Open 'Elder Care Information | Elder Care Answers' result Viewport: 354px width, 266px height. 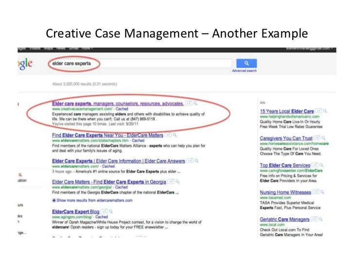(119, 161)
